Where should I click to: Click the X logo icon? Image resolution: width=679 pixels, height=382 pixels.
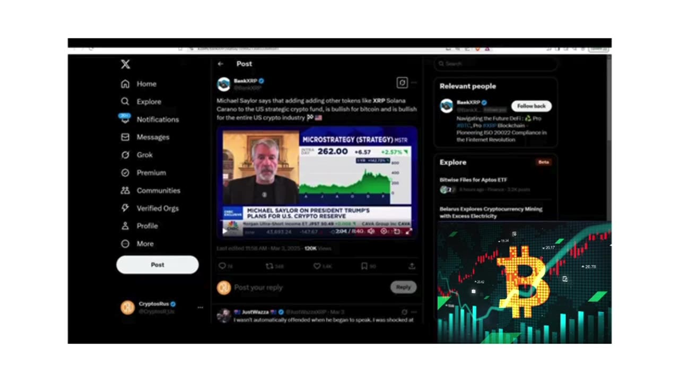125,64
